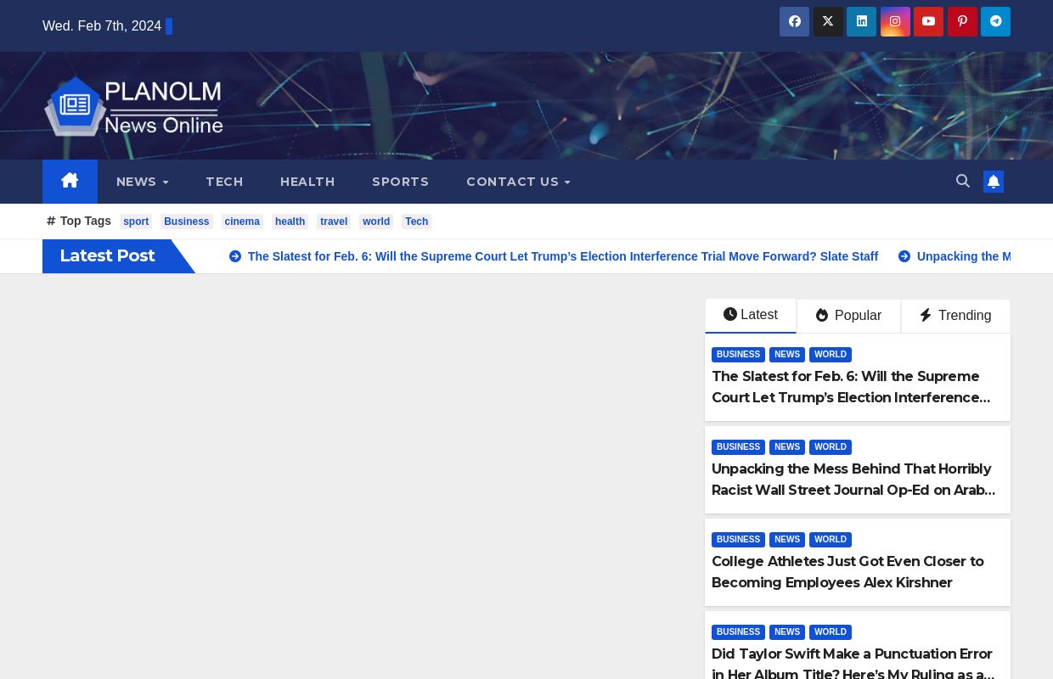Expand the NEWS dropdown menu
This screenshot has width=1053, height=679.
143,182
